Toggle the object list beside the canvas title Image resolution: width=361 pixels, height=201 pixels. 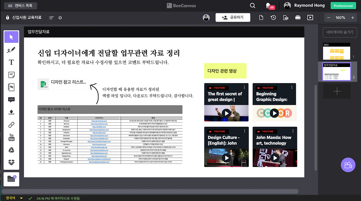pos(51,17)
